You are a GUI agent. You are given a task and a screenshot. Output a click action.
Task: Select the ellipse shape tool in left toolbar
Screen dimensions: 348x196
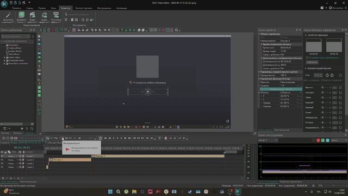[39, 57]
